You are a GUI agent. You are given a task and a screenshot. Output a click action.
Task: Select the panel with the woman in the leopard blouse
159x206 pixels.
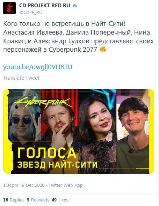97,131
